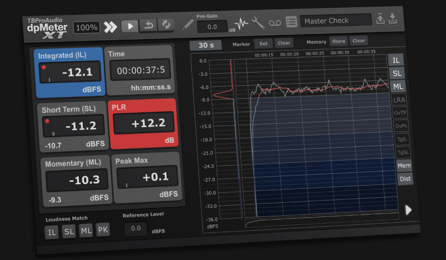Click the -9.3 momentary max value

pyautogui.click(x=54, y=200)
